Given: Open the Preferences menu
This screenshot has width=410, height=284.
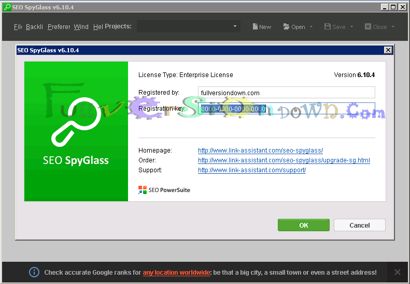Looking at the screenshot, I should [x=59, y=26].
